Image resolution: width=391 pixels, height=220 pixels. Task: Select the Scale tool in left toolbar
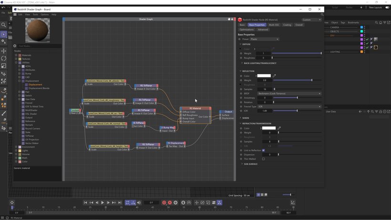[x=3, y=66]
